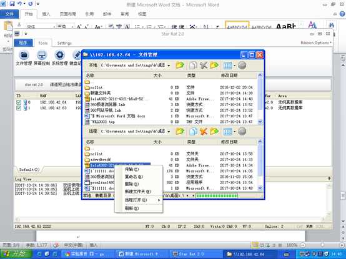Create new folder from remote pane toolbar

tap(214, 132)
